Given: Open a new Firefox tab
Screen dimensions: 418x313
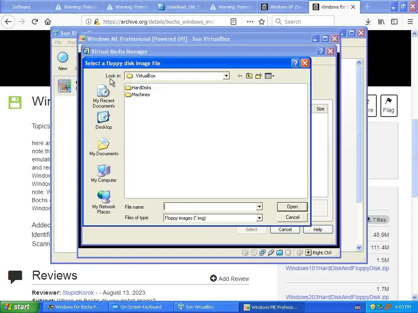Looking at the screenshot, I should (367, 7).
